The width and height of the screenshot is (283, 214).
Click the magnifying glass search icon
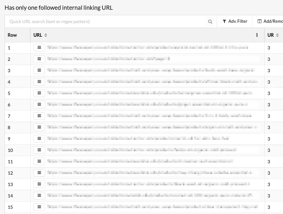click(x=210, y=21)
